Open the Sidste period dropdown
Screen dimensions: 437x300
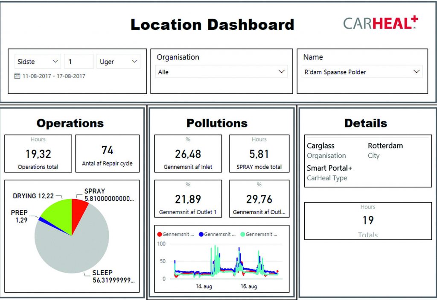tap(38, 62)
